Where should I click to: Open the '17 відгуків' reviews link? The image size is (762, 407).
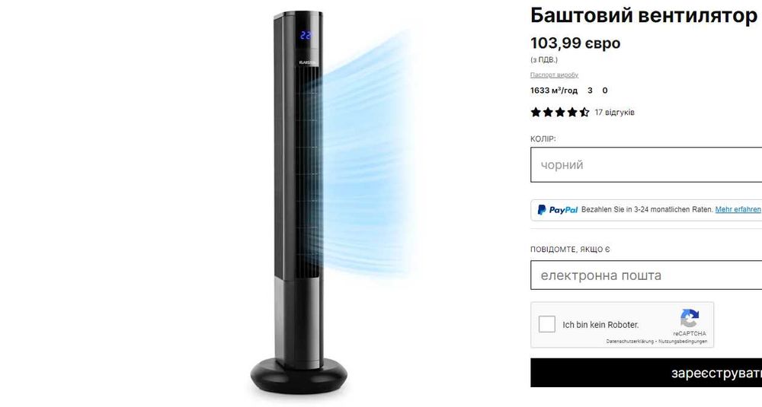(x=614, y=112)
